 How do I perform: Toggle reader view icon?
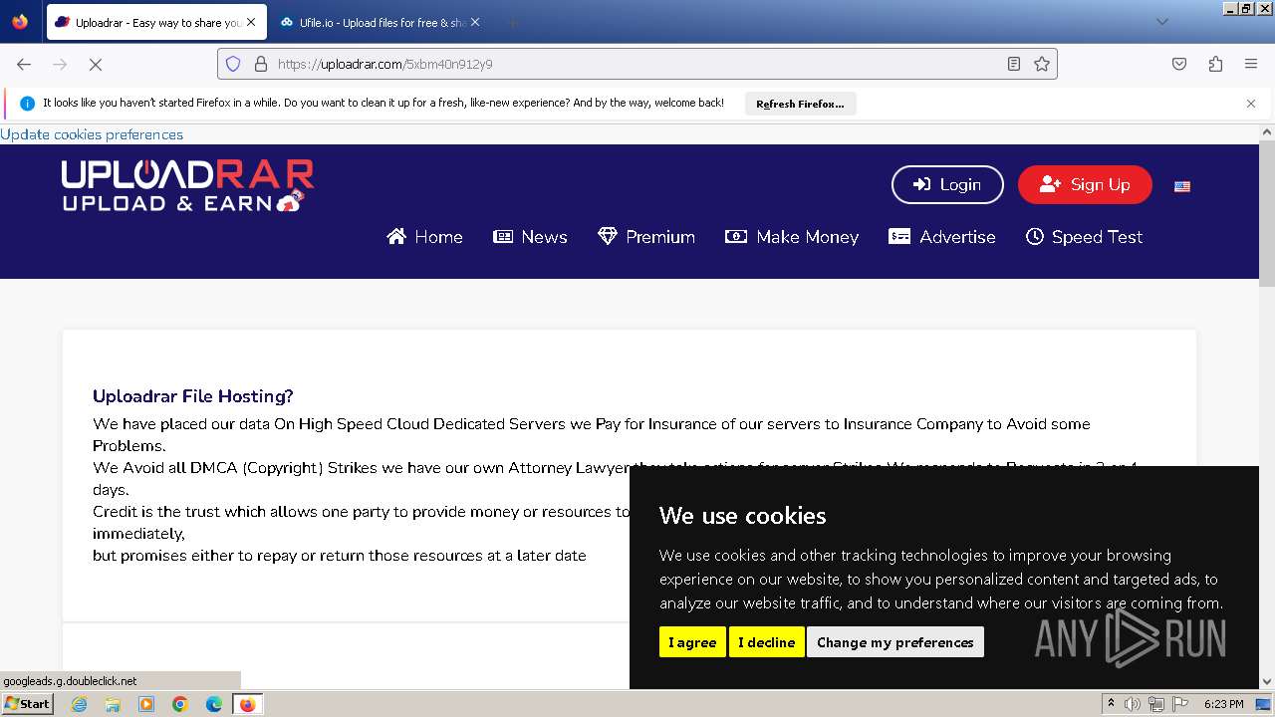(x=1014, y=64)
